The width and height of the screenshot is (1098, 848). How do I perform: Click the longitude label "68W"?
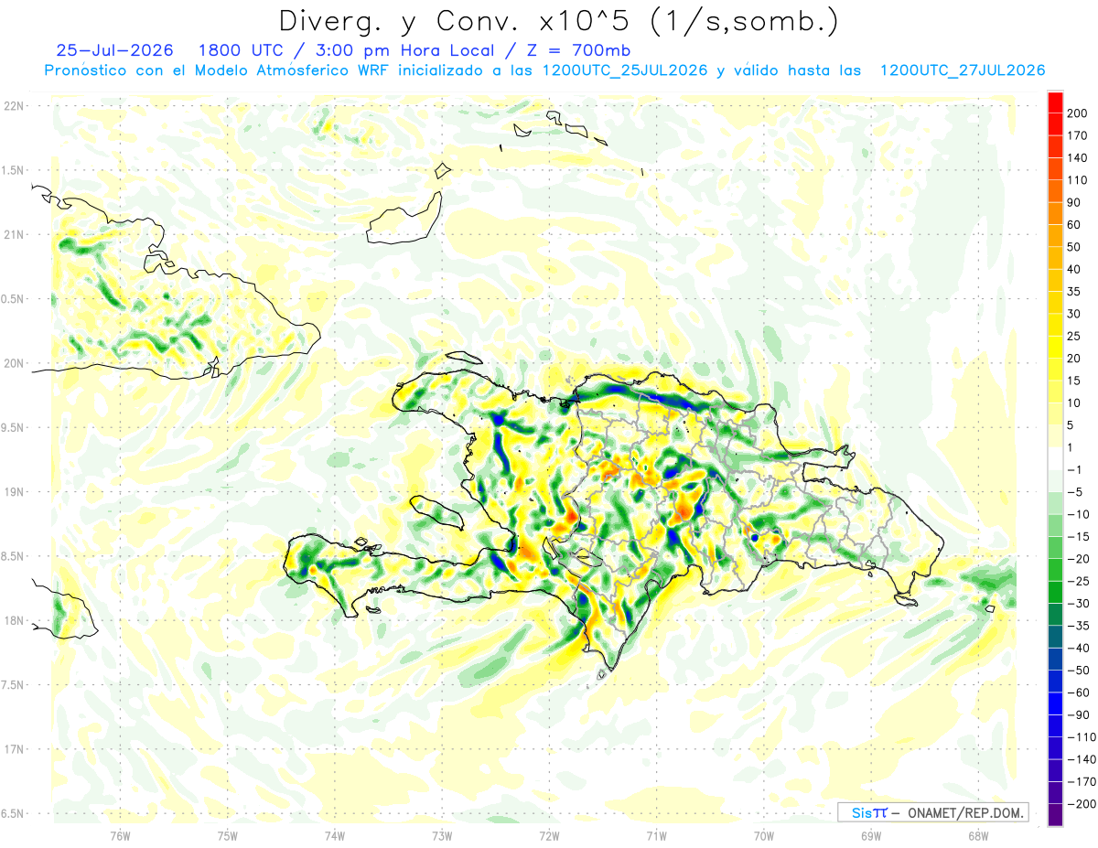978,836
